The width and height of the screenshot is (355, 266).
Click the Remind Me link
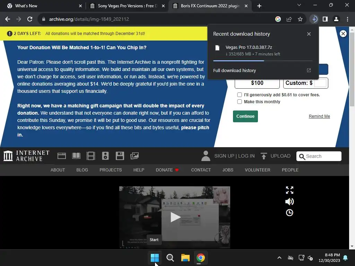coord(319,116)
